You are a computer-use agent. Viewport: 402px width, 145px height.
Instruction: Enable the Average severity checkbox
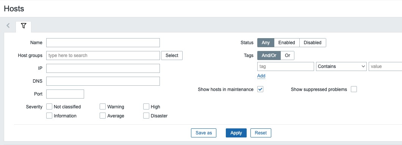tap(103, 116)
